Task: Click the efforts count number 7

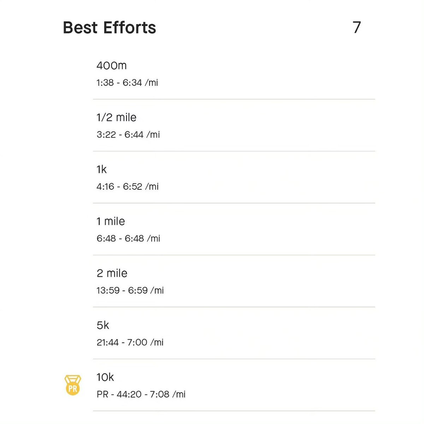Action: [x=357, y=28]
